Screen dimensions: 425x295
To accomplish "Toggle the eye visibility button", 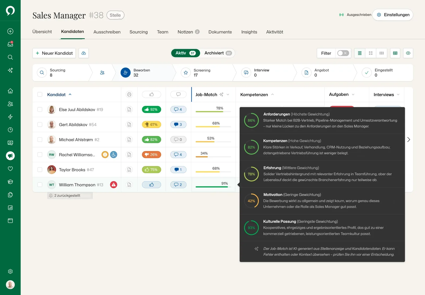I will tap(408, 53).
